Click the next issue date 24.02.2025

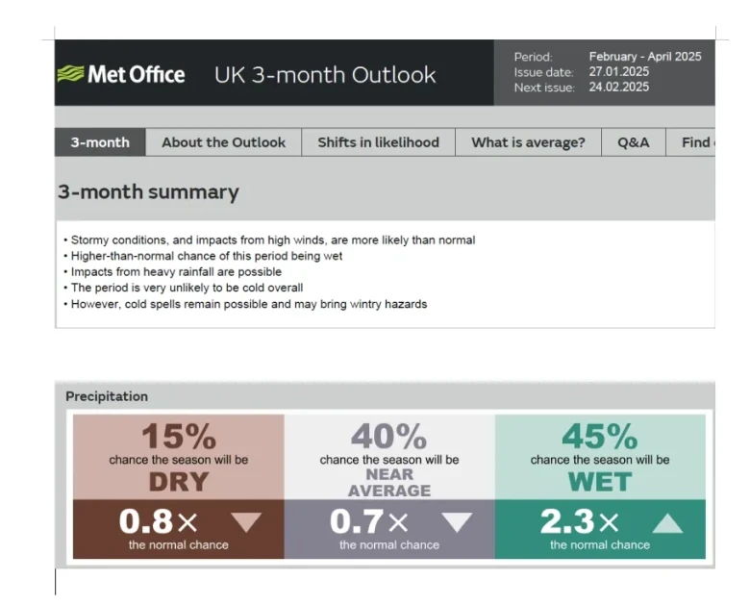pyautogui.click(x=619, y=88)
